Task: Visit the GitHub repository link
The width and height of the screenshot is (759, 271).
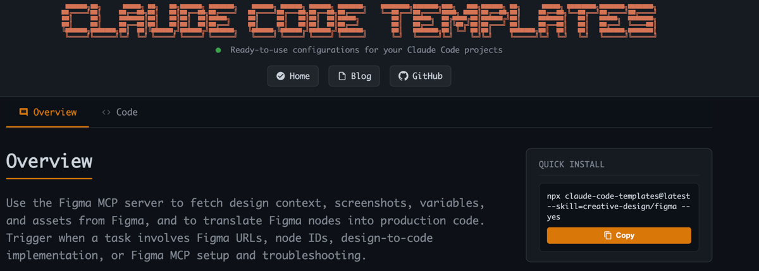Action: 421,76
